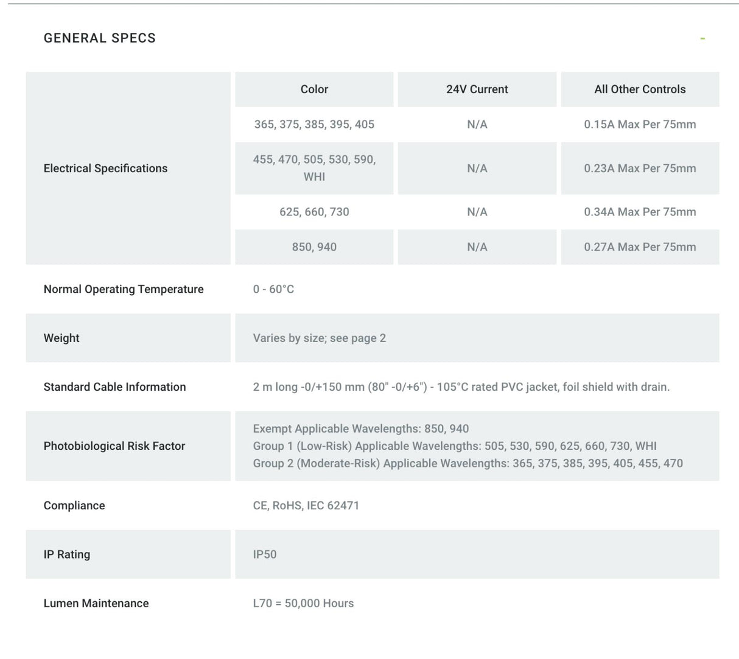Image resolution: width=739 pixels, height=659 pixels.
Task: Click the L70 = 50,000 Hours value
Action: (x=303, y=604)
